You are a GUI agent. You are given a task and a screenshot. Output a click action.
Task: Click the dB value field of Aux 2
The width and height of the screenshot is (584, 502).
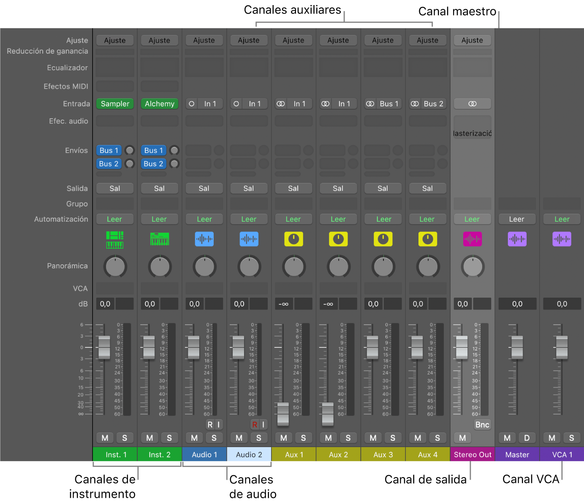point(329,304)
